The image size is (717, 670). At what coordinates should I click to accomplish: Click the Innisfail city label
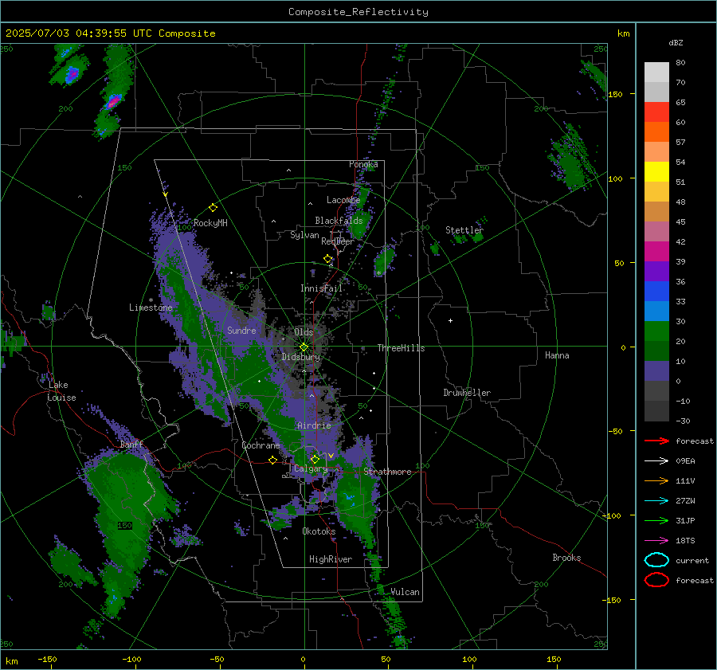pos(321,288)
